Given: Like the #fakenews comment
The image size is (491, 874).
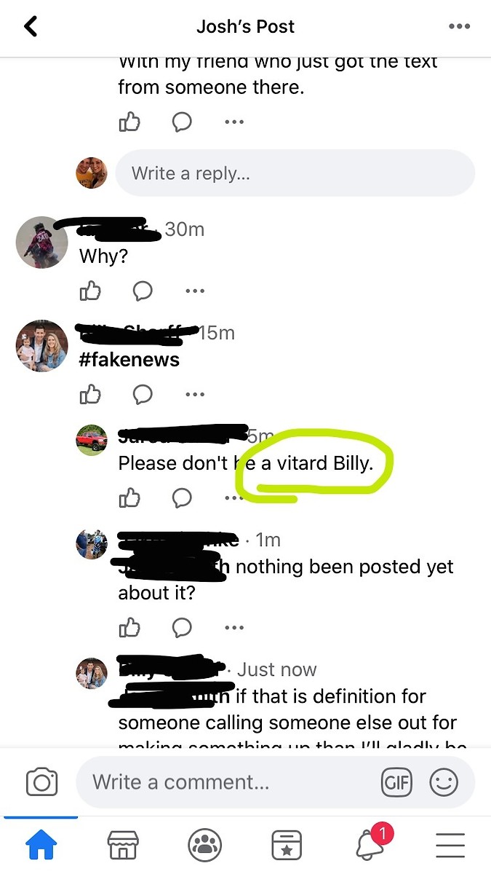Looking at the screenshot, I should coord(89,395).
